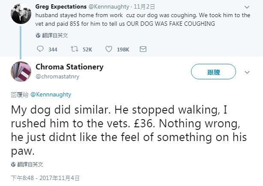Follow Chroma Stationery with 跟隨 button
Viewport: 263px width, 186px height.
(x=213, y=72)
